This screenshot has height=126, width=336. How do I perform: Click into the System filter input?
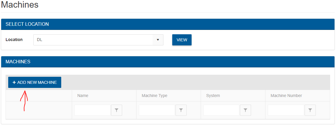221,110
